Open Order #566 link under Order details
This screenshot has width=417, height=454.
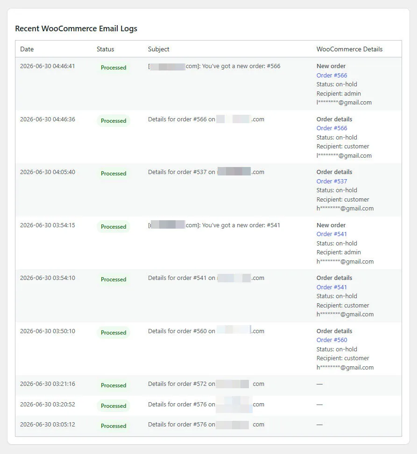332,128
